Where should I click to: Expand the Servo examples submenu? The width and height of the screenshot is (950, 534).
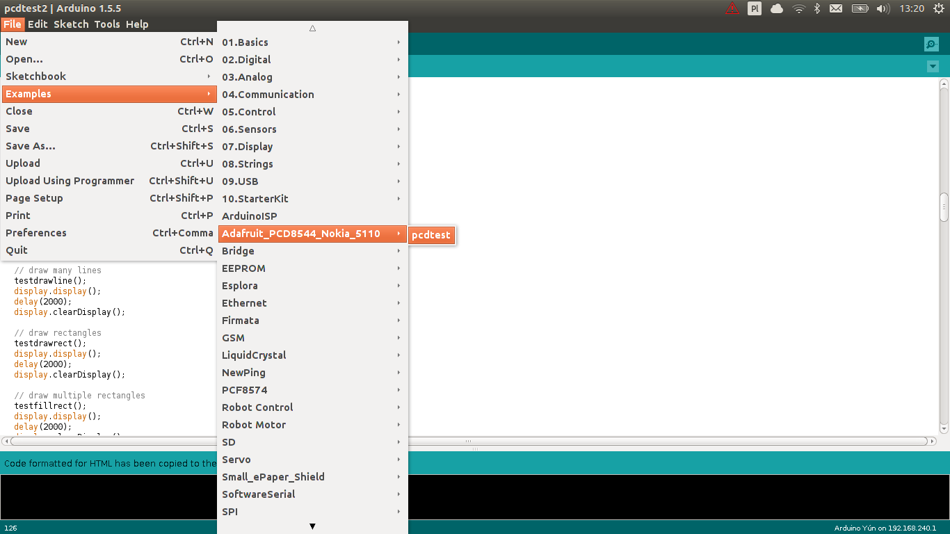[x=312, y=460]
